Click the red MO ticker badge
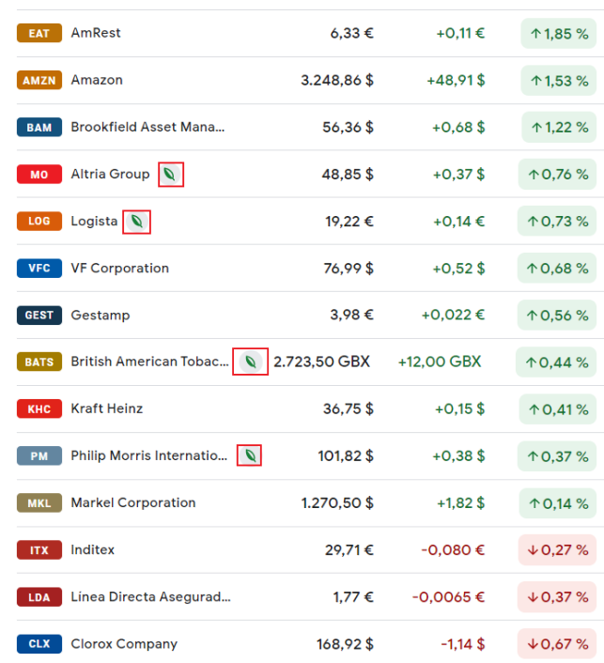604x663 pixels. (x=39, y=174)
